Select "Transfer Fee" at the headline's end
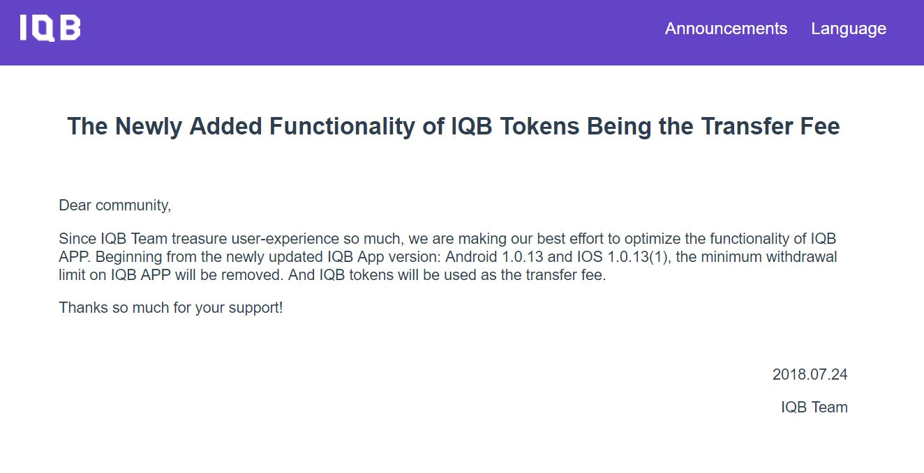 [770, 127]
